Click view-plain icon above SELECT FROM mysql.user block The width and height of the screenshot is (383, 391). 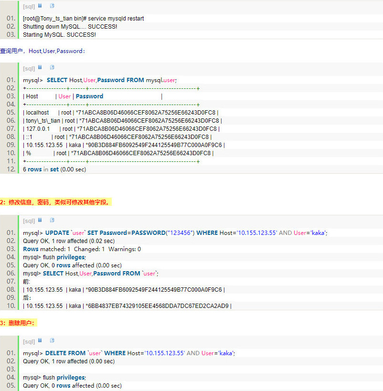(40, 67)
